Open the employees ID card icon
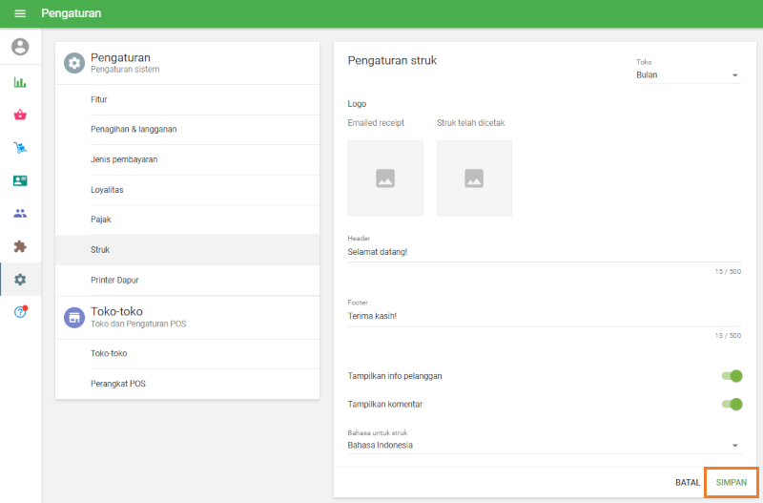Screen dimensions: 763x503 tap(20, 180)
